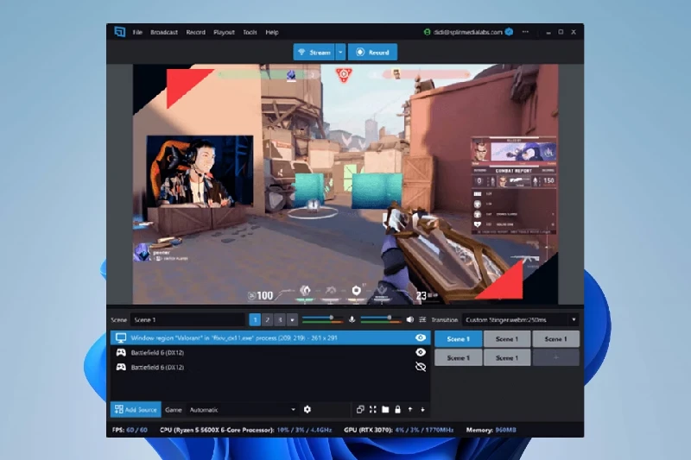Image resolution: width=691 pixels, height=460 pixels.
Task: Open the Tools menu
Action: (250, 32)
